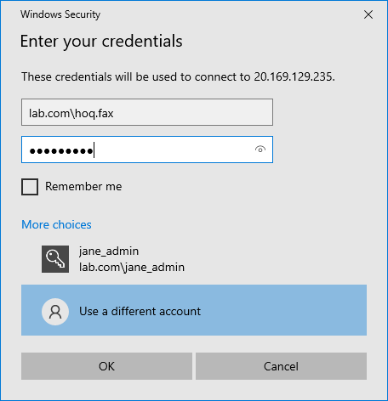This screenshot has height=401, width=388.
Task: Select the jane_admin saved account name
Action: click(109, 251)
